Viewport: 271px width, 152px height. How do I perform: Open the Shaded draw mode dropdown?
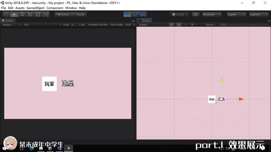[153, 25]
